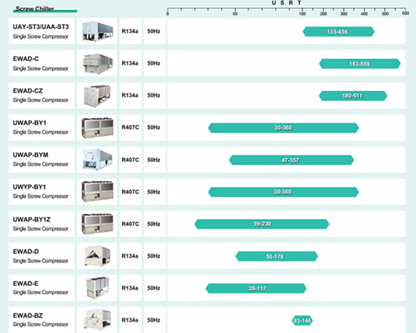
Task: Open the UWAP-BYM chiller product image
Action: pos(97,159)
